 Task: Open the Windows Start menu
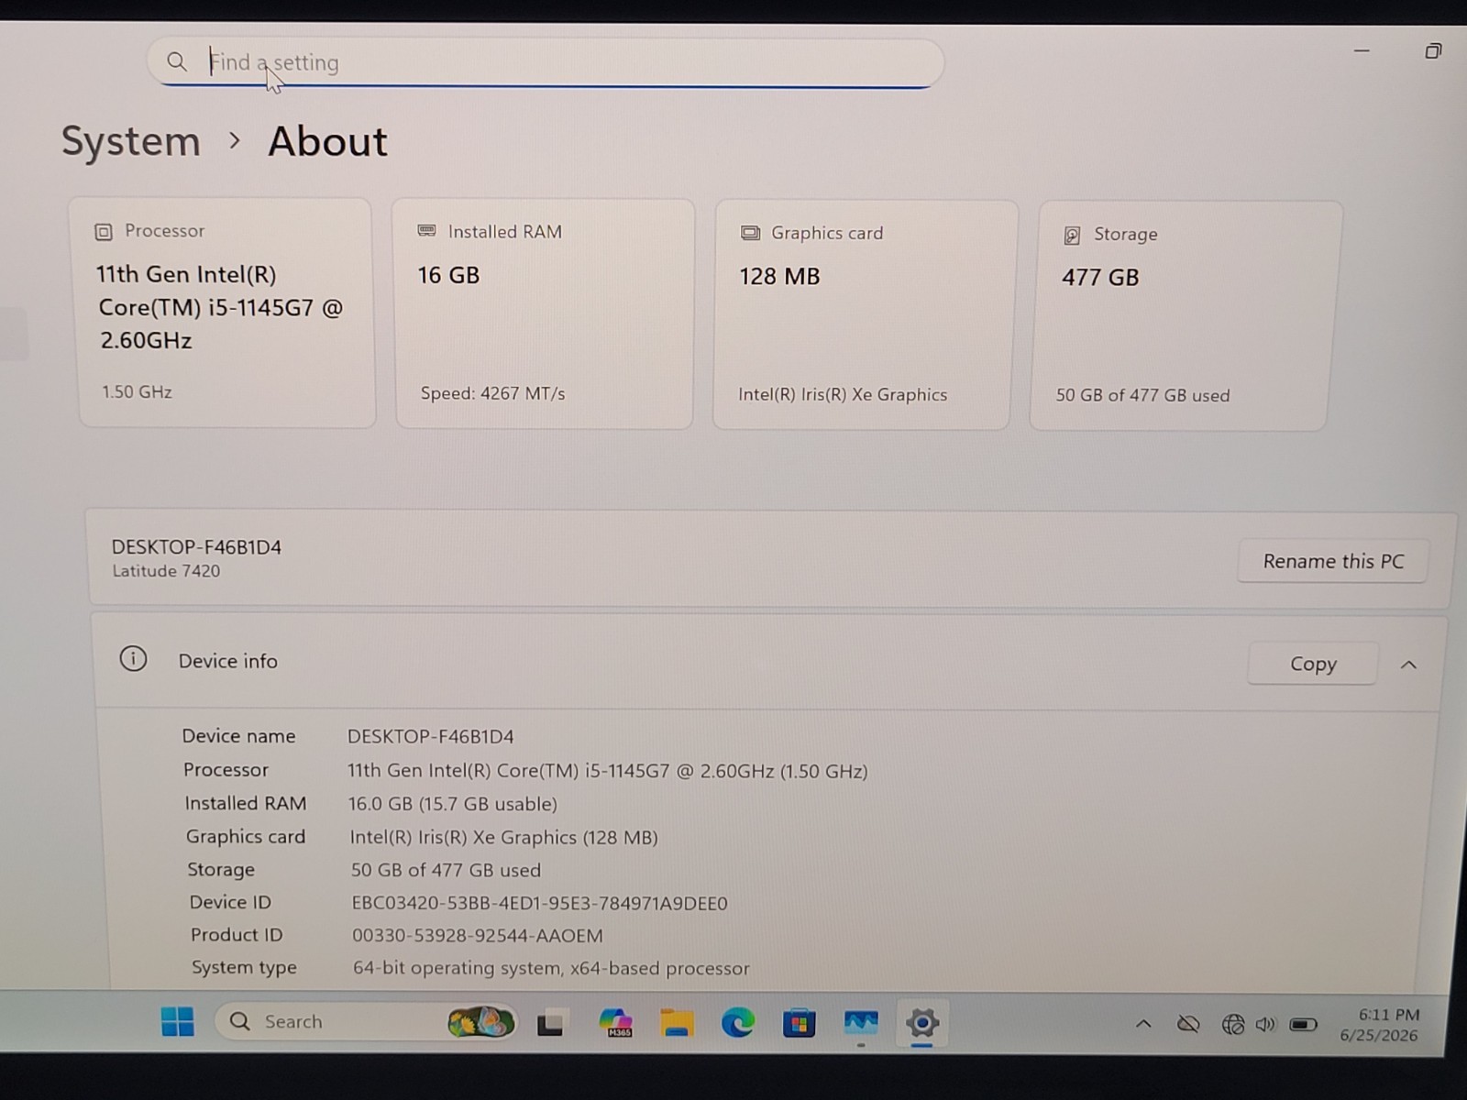(x=177, y=1021)
